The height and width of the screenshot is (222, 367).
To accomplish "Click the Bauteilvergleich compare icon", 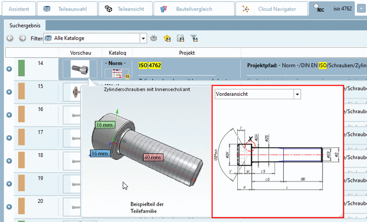I will coord(163,9).
